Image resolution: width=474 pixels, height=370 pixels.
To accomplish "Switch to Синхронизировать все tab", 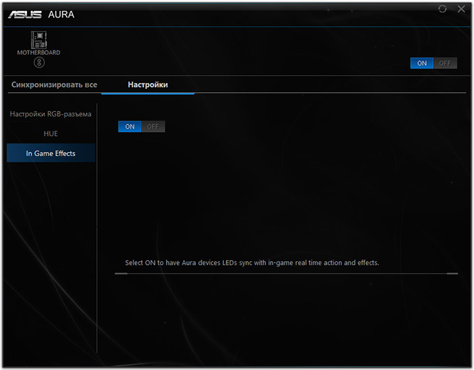I will click(55, 85).
